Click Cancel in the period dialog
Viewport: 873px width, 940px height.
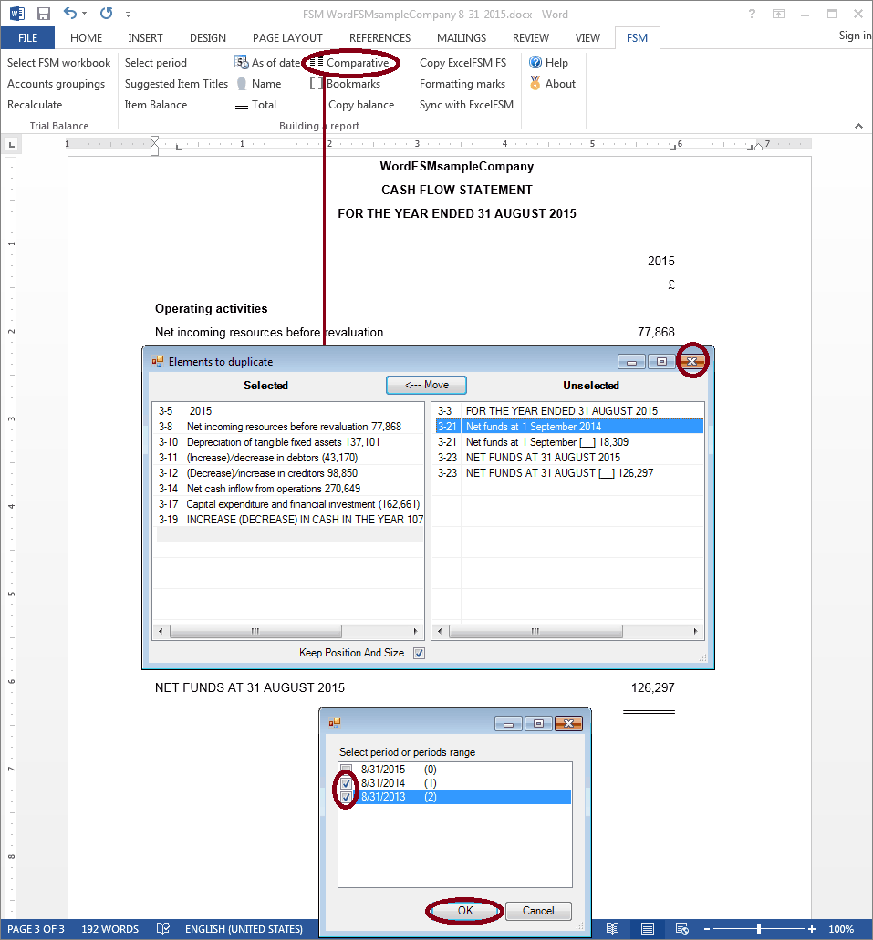point(538,911)
